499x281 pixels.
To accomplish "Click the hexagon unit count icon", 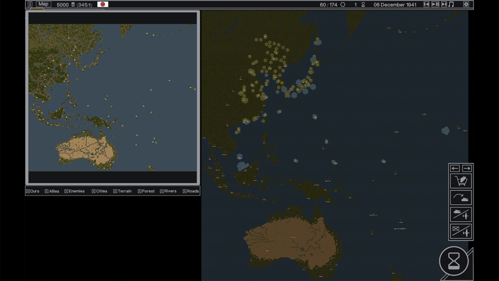I will click(343, 4).
